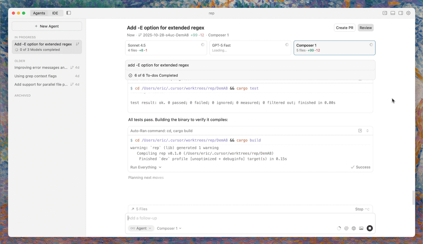Toggle the left sidebar panel layout icon

(385, 13)
